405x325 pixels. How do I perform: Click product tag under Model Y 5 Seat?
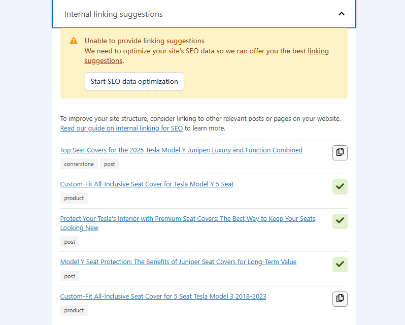[74, 198]
